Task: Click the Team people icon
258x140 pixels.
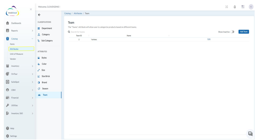Action: pos(39,95)
